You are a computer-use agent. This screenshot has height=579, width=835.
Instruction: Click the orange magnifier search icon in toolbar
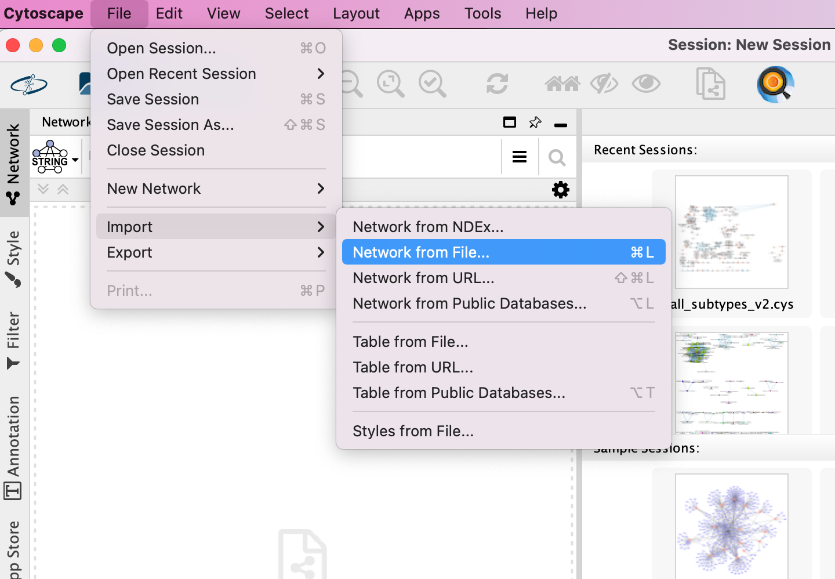coord(775,84)
